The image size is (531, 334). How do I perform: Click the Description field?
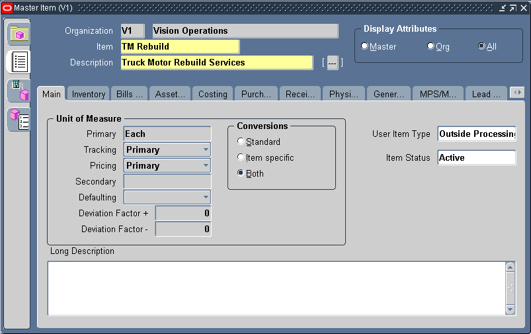(217, 62)
